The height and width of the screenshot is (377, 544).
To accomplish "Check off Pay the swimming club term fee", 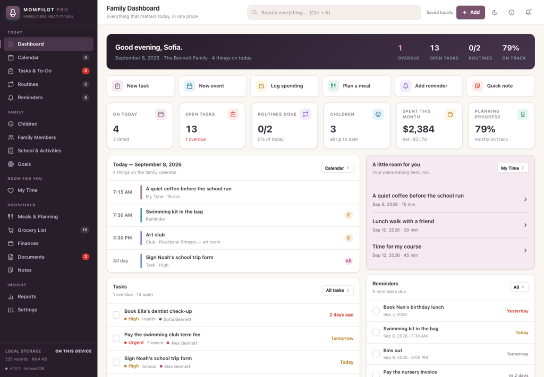I will [x=116, y=338].
